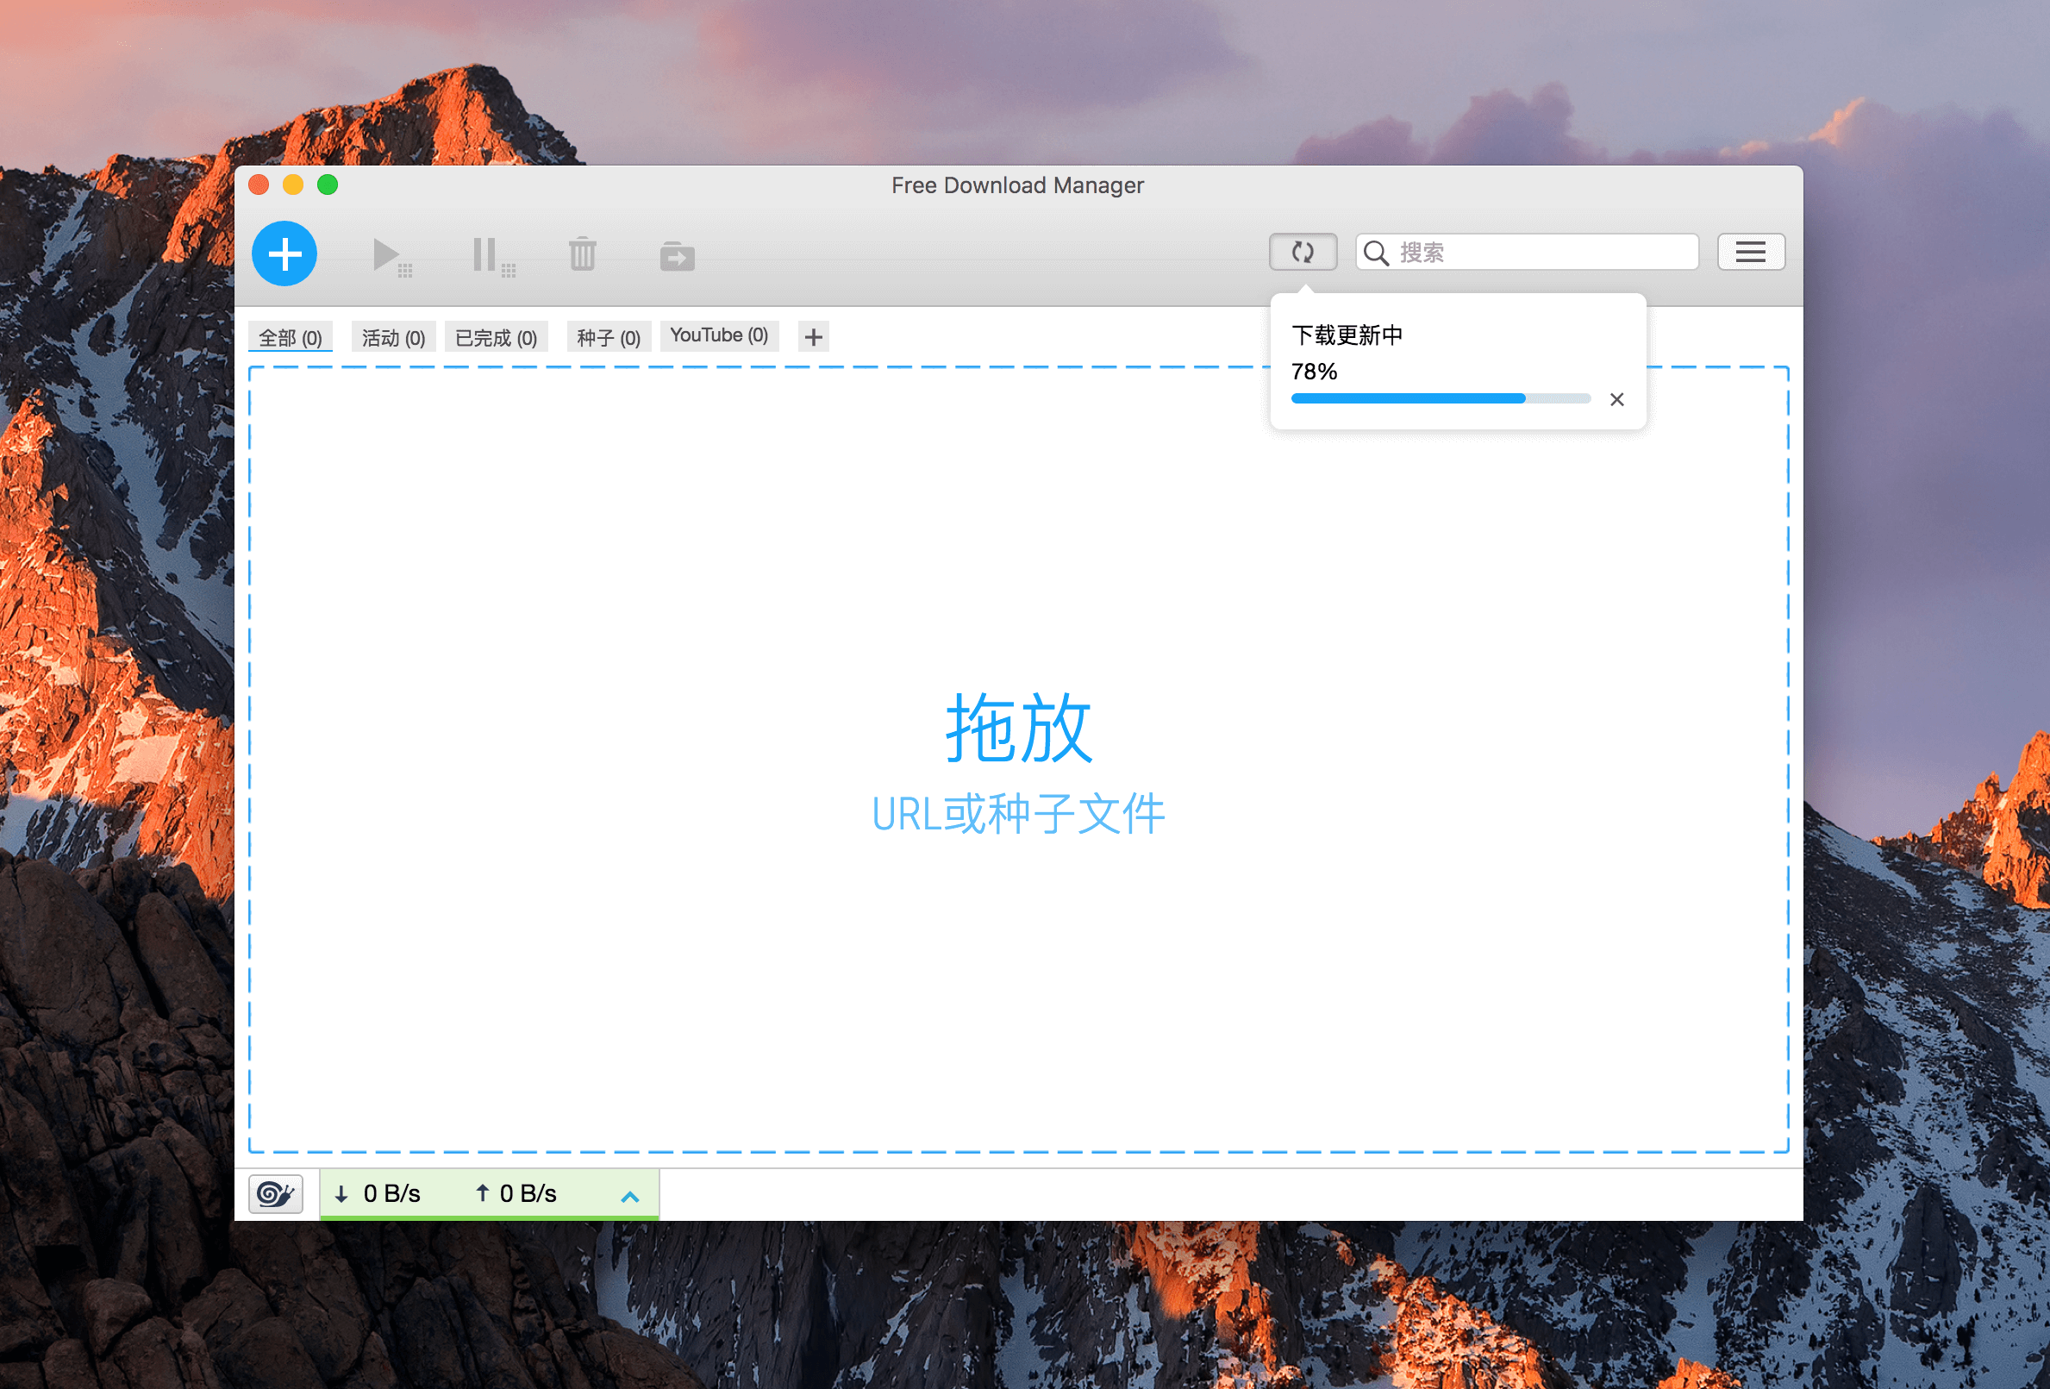Expand the speed panel with the chevron

pos(630,1197)
